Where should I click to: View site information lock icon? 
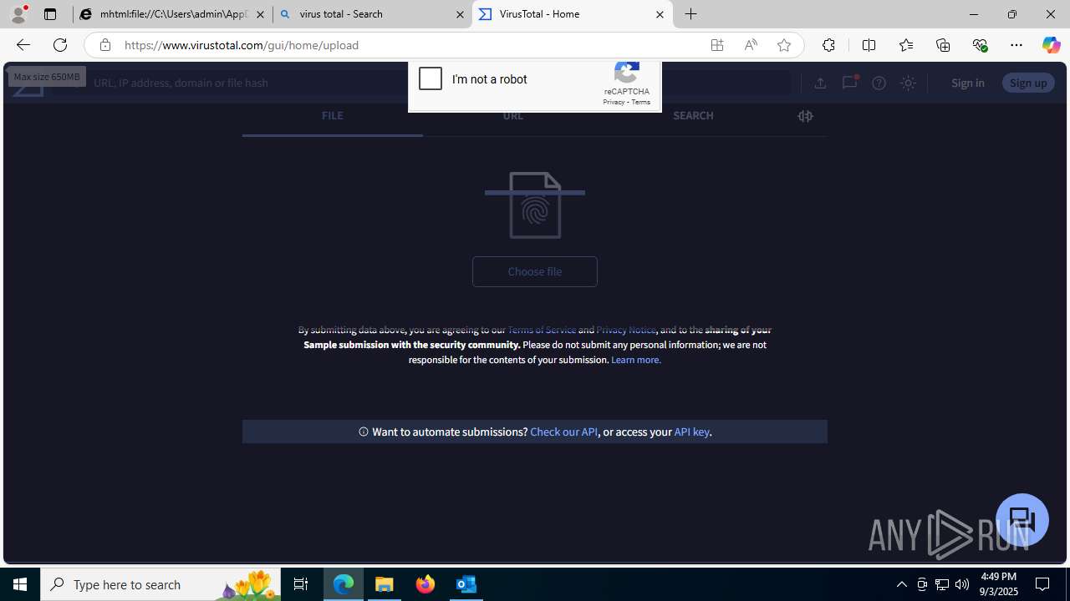tap(104, 45)
